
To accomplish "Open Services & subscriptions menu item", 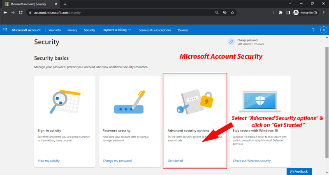I will pyautogui.click(x=155, y=30).
